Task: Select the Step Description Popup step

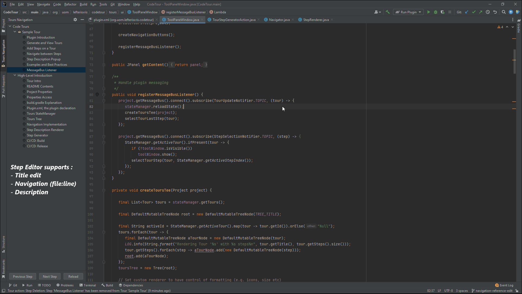Action: point(43,59)
